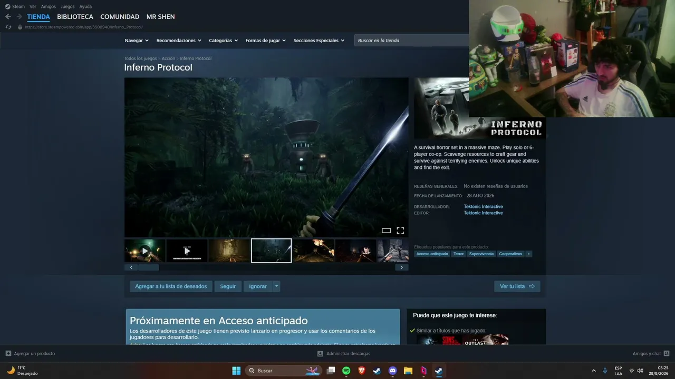675x379 pixels.
Task: Click the Ver tu lista button
Action: [x=517, y=286]
